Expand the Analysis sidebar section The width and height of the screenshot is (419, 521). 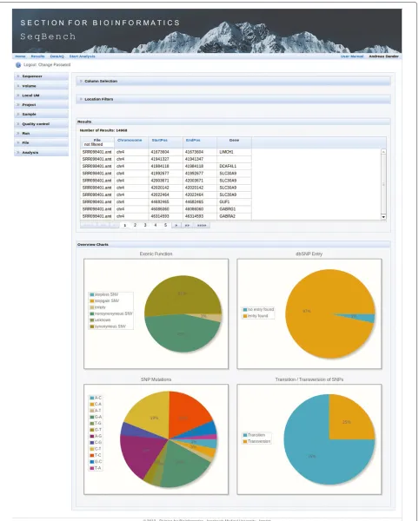tap(41, 153)
